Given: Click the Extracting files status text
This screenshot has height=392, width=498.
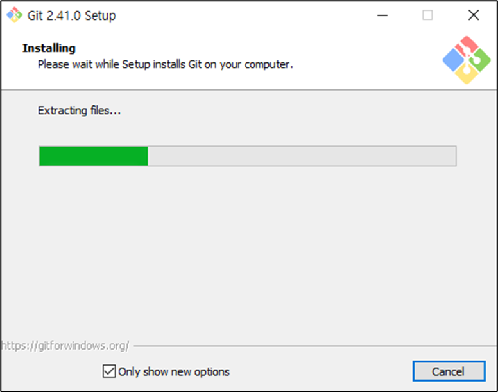Looking at the screenshot, I should tap(80, 111).
